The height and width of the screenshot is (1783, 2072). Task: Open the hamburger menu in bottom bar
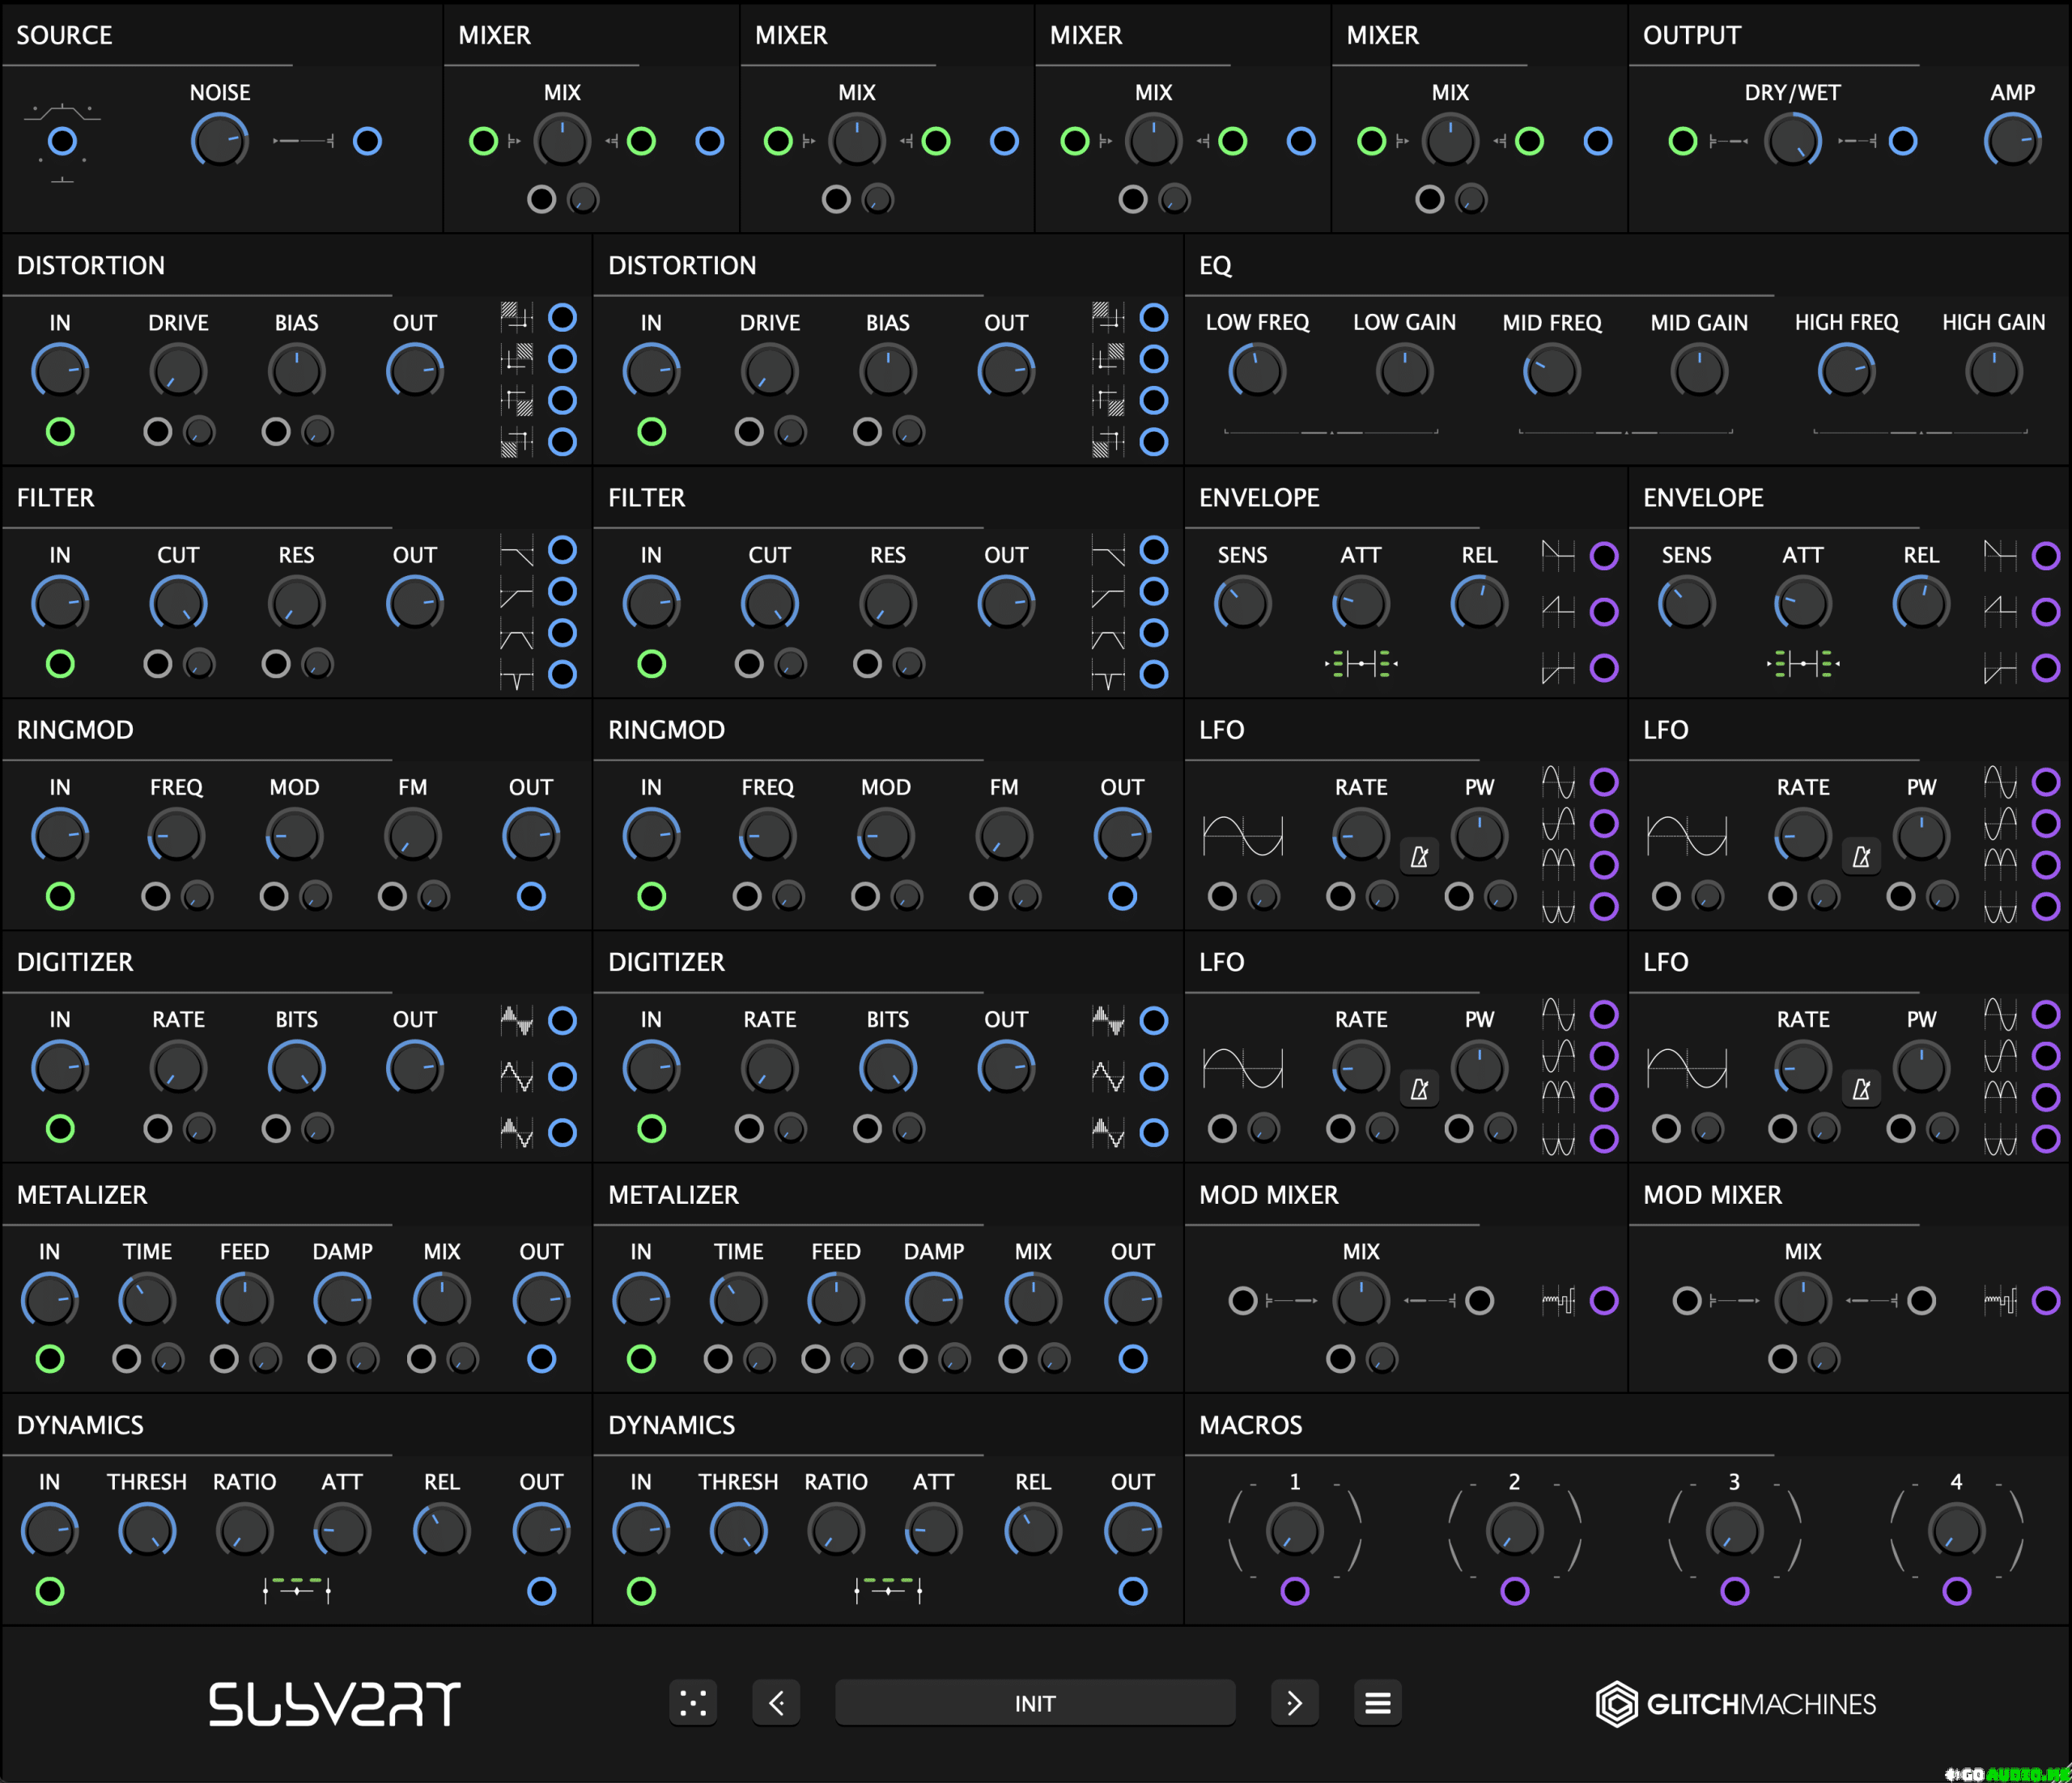[1377, 1702]
